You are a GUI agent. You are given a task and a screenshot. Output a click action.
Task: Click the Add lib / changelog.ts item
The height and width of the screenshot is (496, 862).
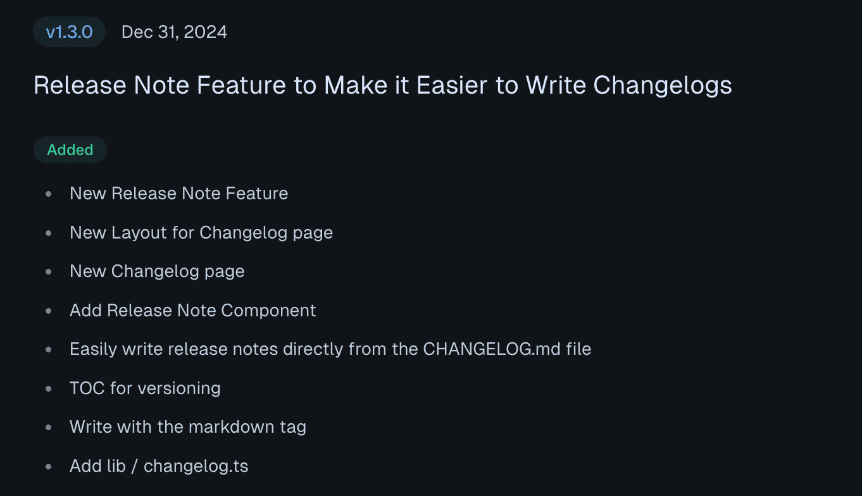tap(159, 466)
